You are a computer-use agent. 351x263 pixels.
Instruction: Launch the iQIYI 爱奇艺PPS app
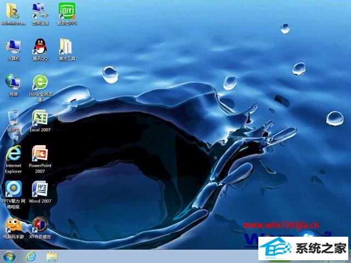point(66,11)
